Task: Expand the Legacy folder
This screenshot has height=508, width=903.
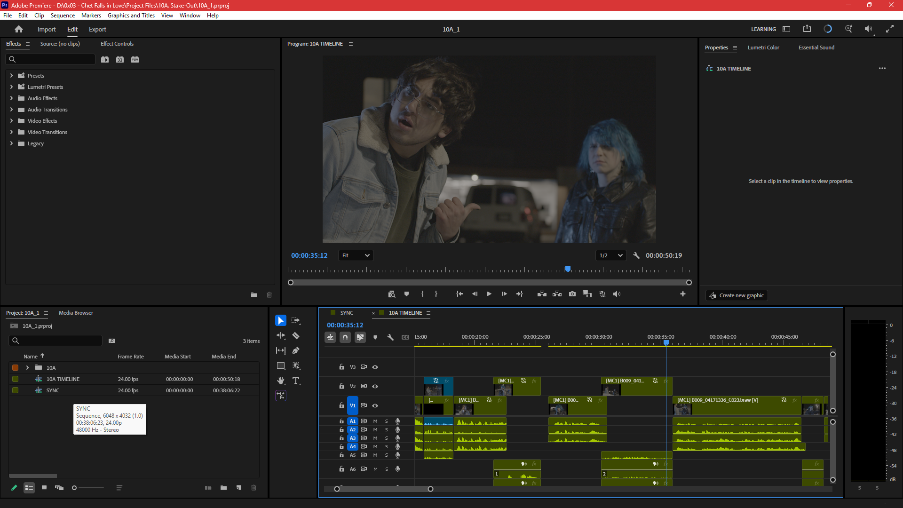Action: pos(11,143)
